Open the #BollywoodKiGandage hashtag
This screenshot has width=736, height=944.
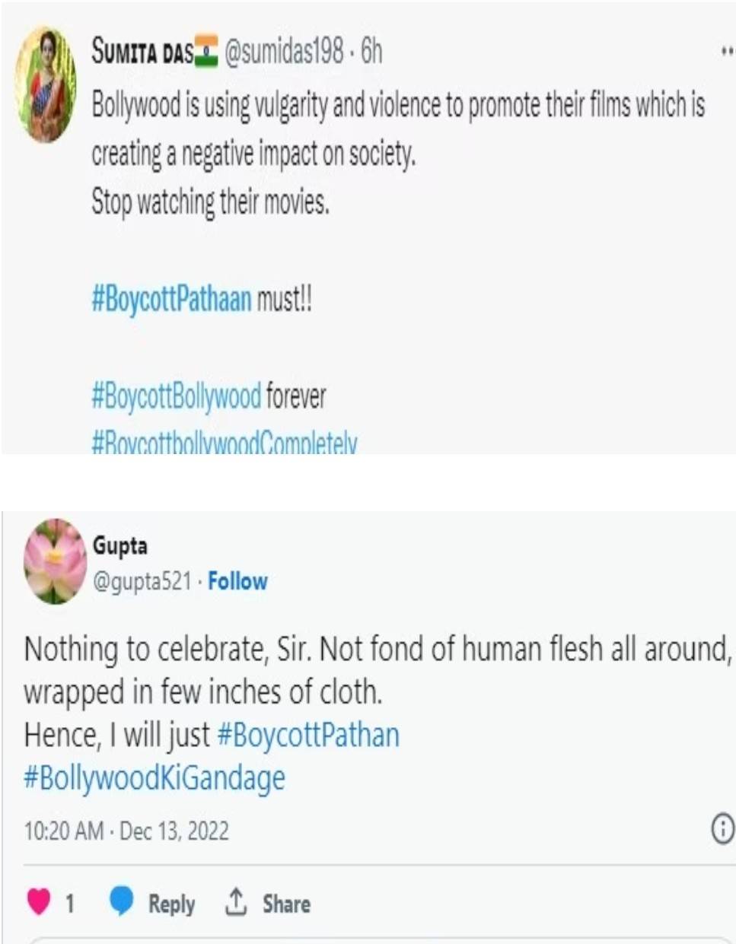pyautogui.click(x=155, y=778)
